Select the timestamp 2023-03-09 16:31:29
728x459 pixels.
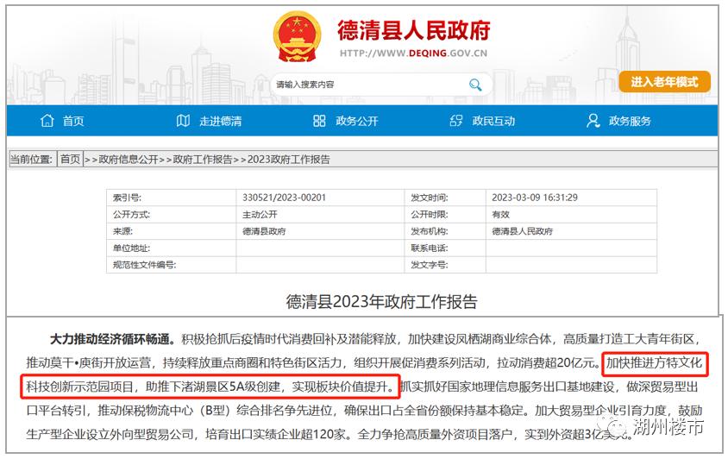click(535, 198)
